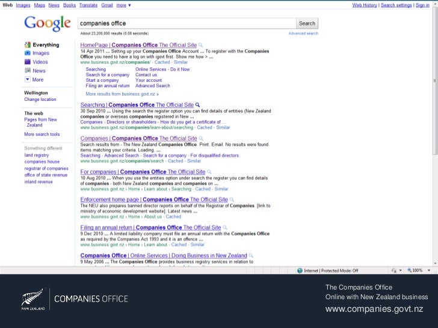
Task: Preview magnifier beside For companies result
Action: click(x=209, y=172)
